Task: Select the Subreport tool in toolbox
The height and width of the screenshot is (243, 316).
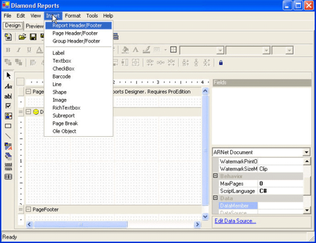Action: [9, 156]
